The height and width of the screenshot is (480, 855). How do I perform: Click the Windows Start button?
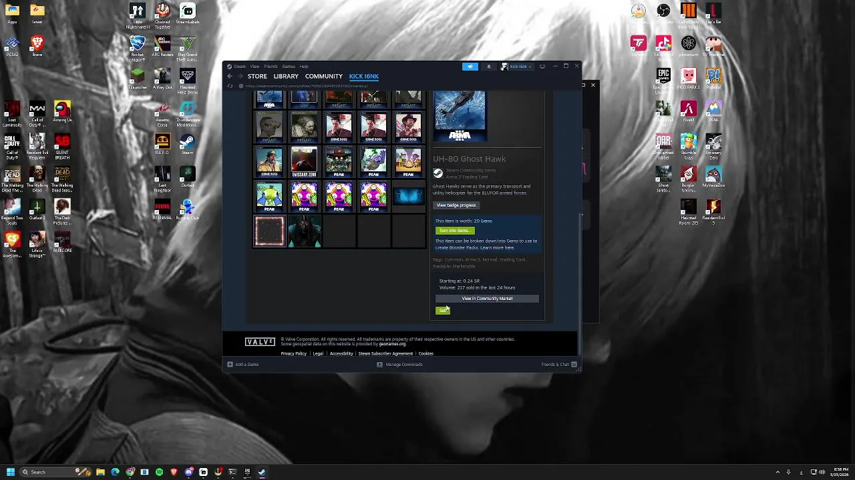10,472
